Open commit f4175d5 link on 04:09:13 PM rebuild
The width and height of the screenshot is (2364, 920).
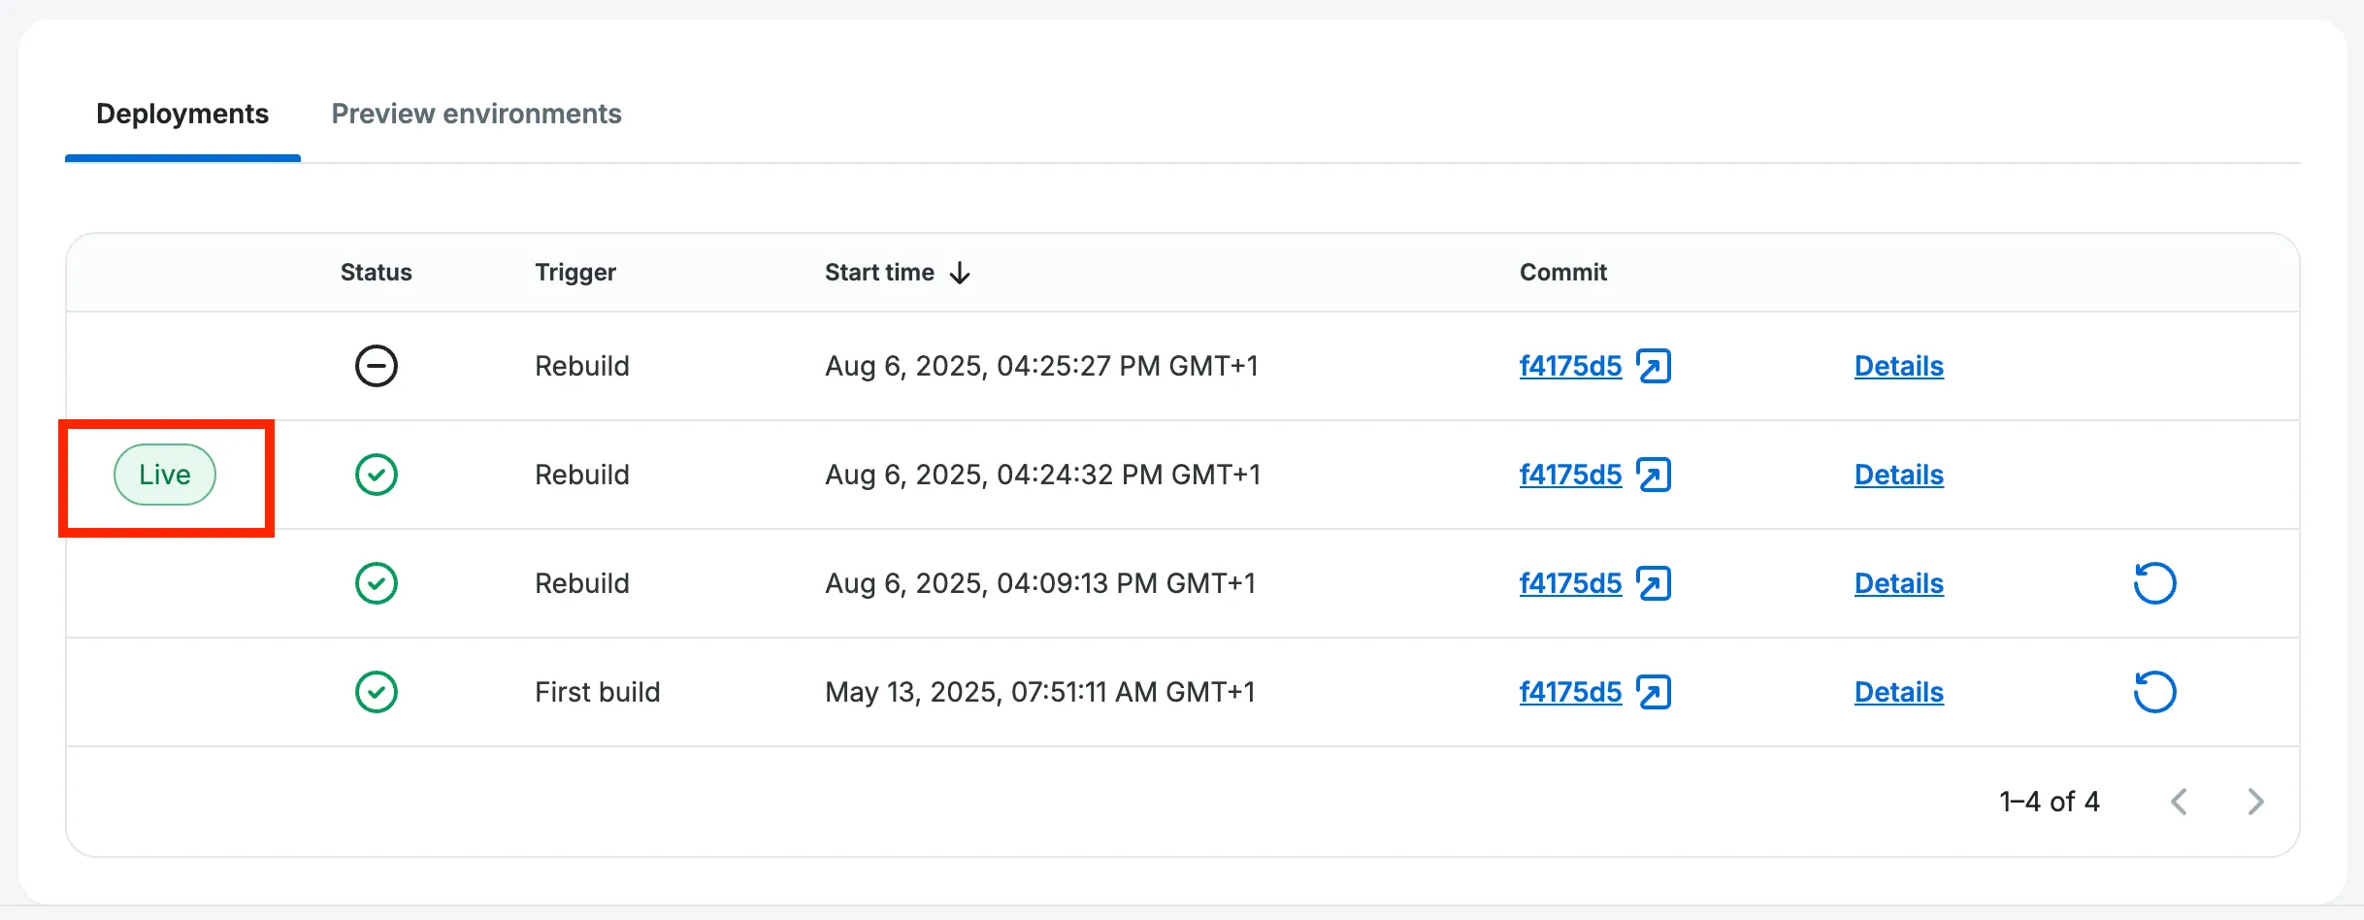[1569, 583]
